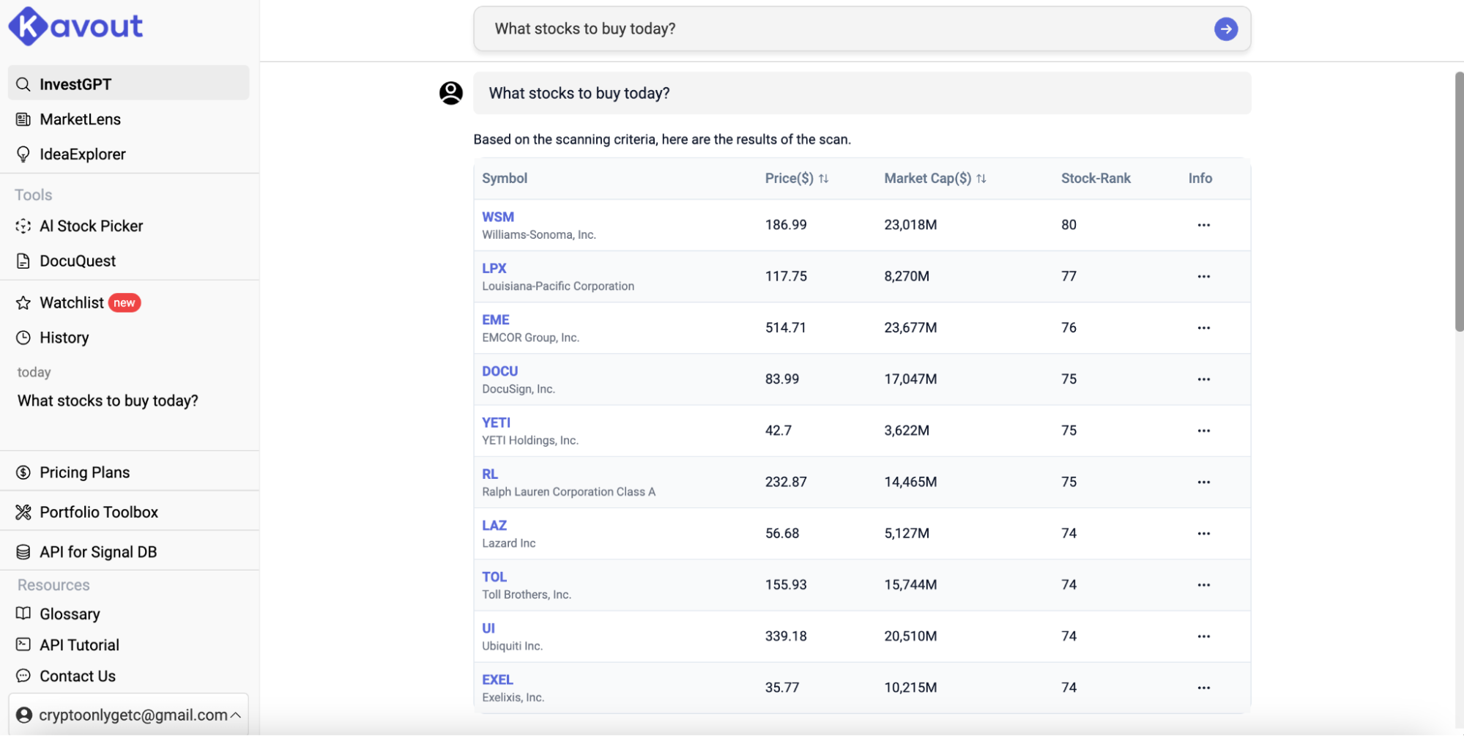Click the user avatar icon beside the question
The height and width of the screenshot is (736, 1464).
(450, 93)
